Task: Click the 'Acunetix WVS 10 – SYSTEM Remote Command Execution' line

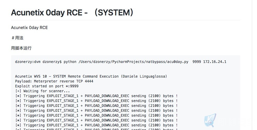Action: tap(91, 76)
